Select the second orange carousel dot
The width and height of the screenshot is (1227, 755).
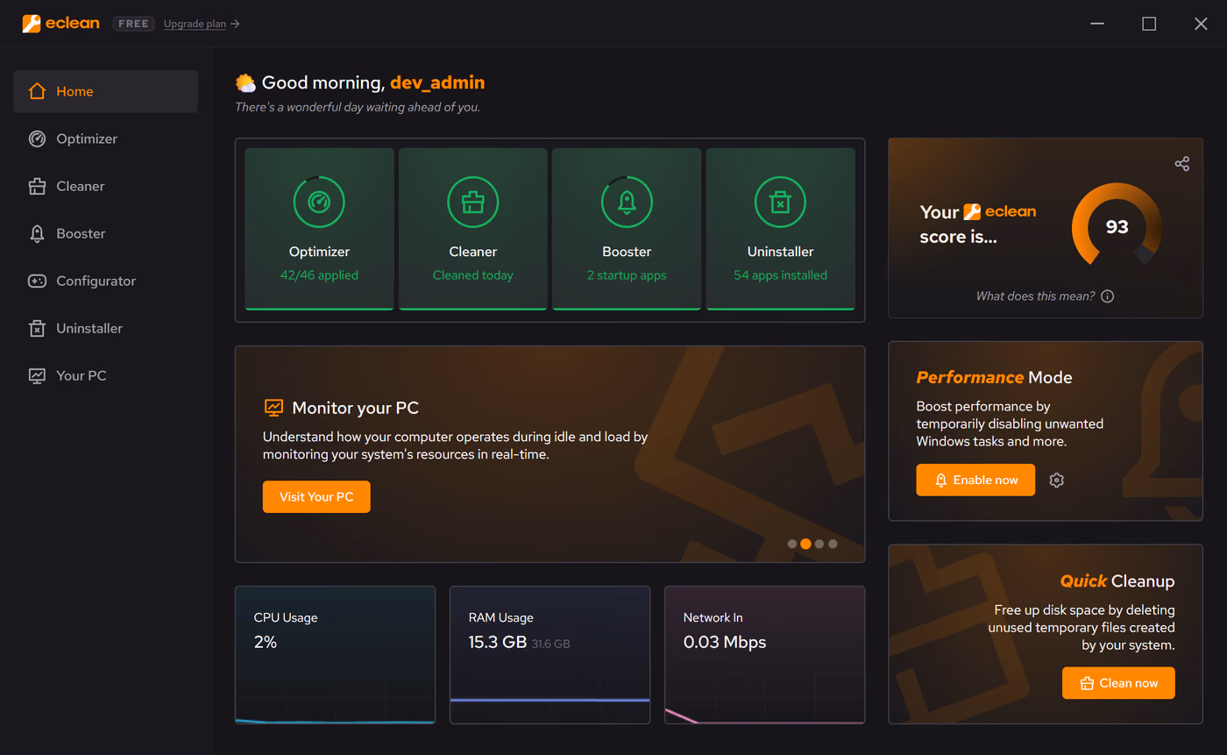click(x=805, y=544)
